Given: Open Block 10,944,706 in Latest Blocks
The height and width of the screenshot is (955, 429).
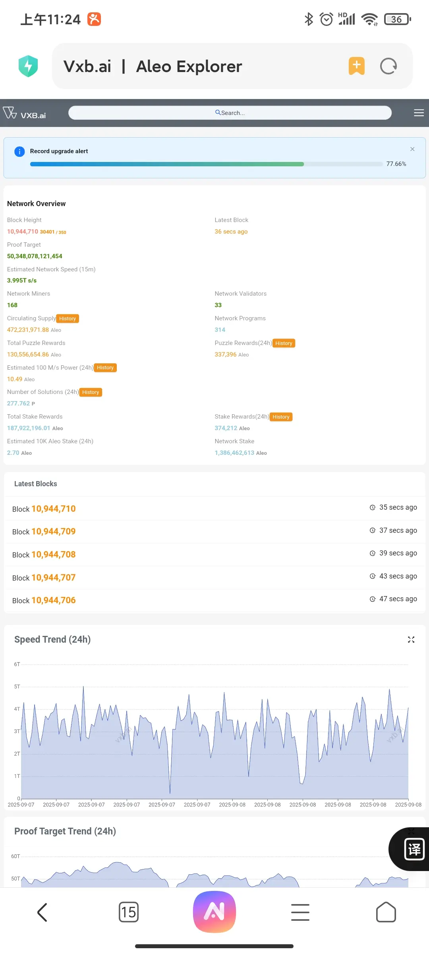Looking at the screenshot, I should 54,600.
